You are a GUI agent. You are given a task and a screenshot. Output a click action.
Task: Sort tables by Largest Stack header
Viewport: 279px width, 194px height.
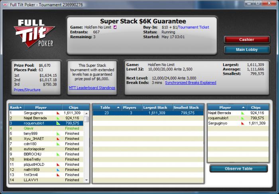(x=157, y=107)
